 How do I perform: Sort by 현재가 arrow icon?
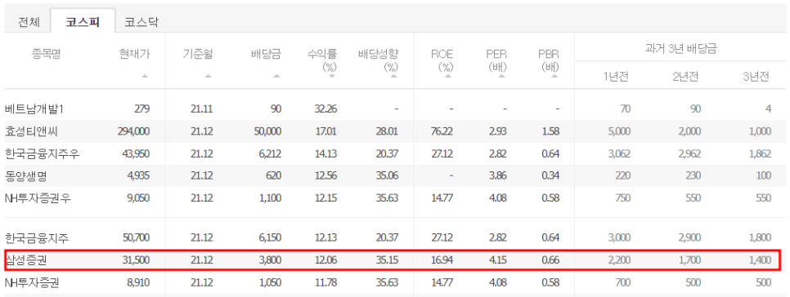tap(145, 76)
